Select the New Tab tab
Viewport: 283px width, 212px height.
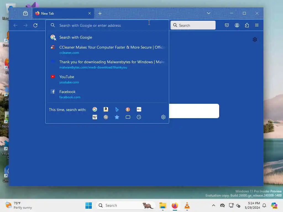point(63,13)
